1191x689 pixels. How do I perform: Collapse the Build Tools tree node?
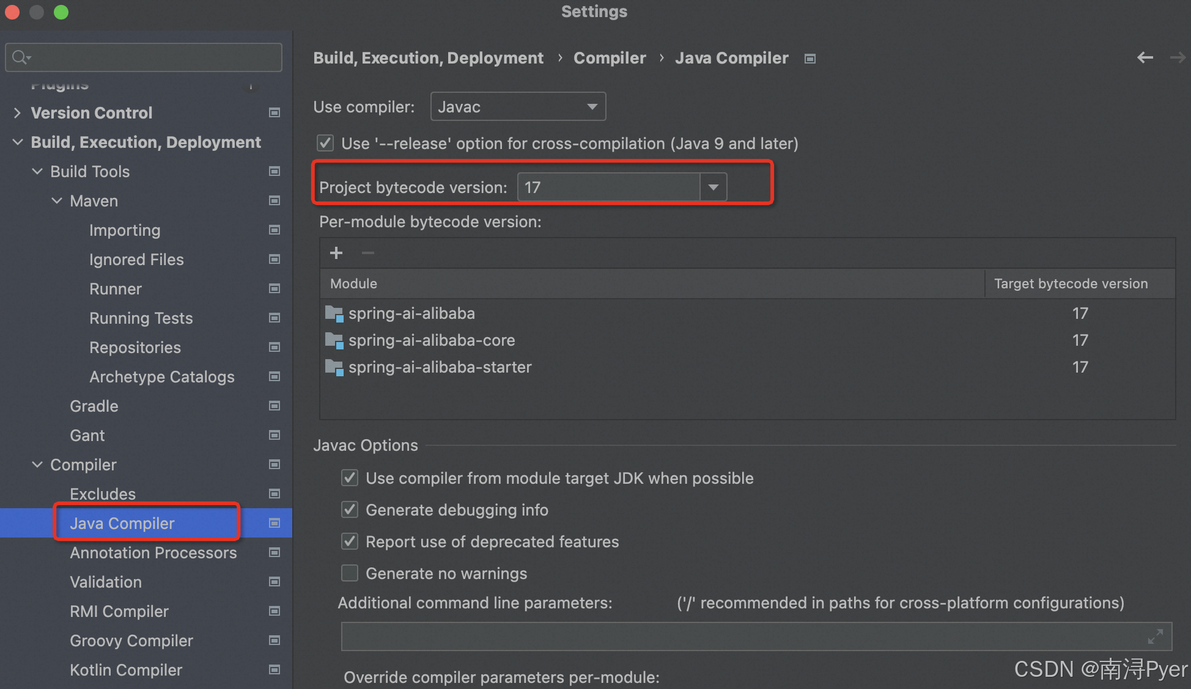tap(37, 171)
